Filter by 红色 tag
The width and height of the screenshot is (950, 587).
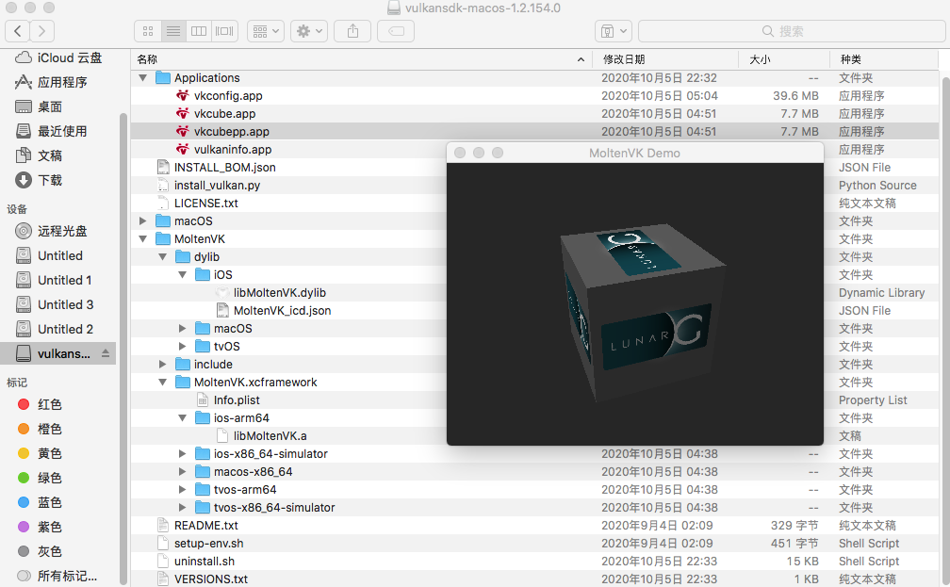(40, 404)
